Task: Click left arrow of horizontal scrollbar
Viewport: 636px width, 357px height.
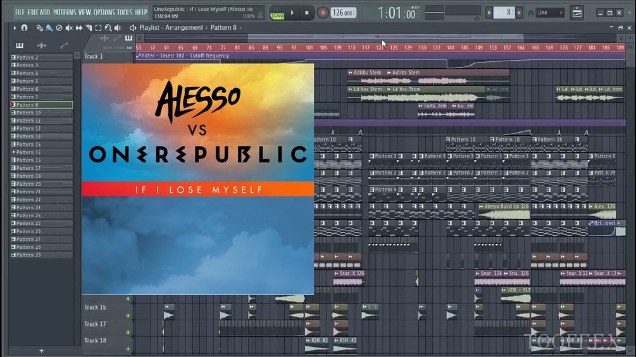Action: coord(140,39)
